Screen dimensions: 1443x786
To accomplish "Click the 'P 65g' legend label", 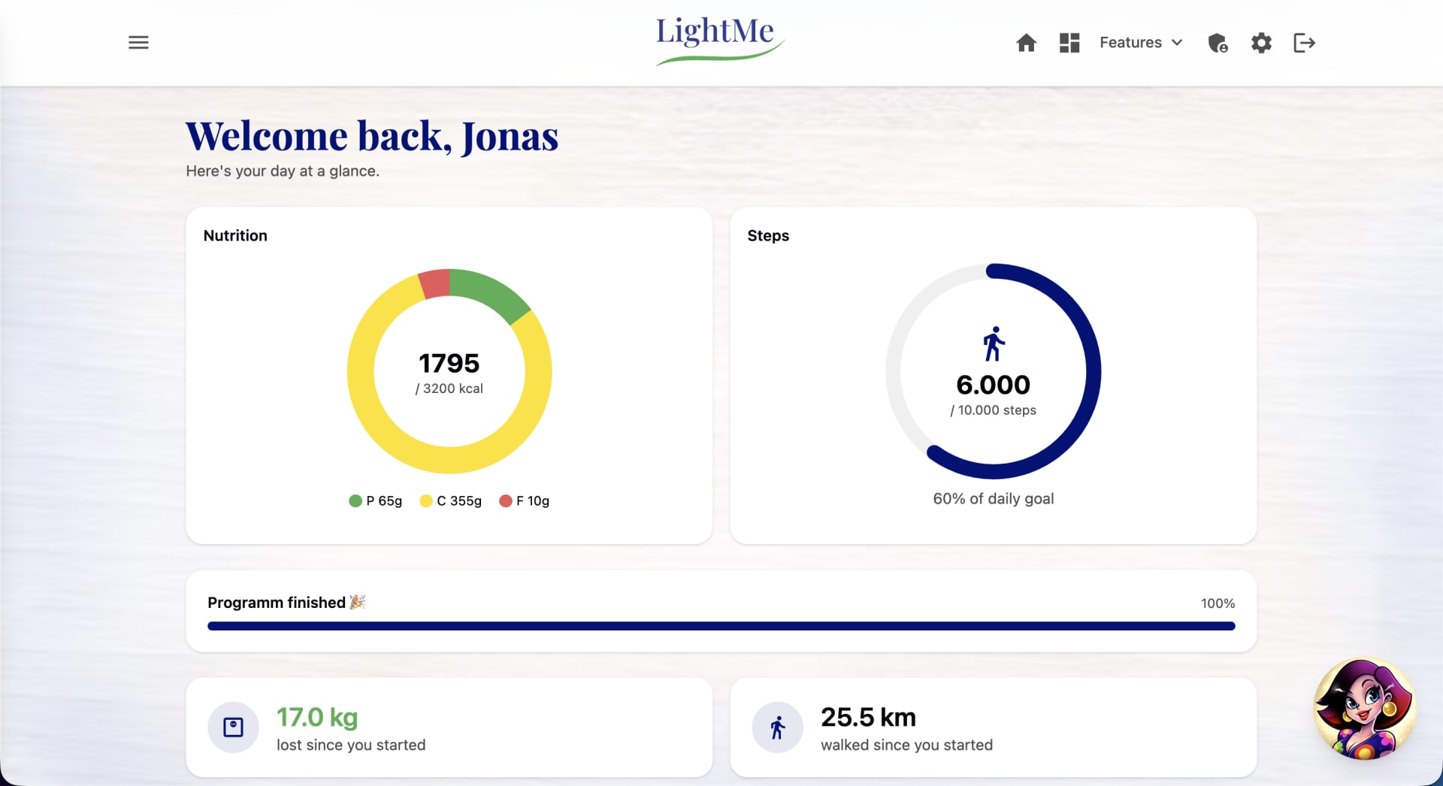I will click(x=384, y=501).
